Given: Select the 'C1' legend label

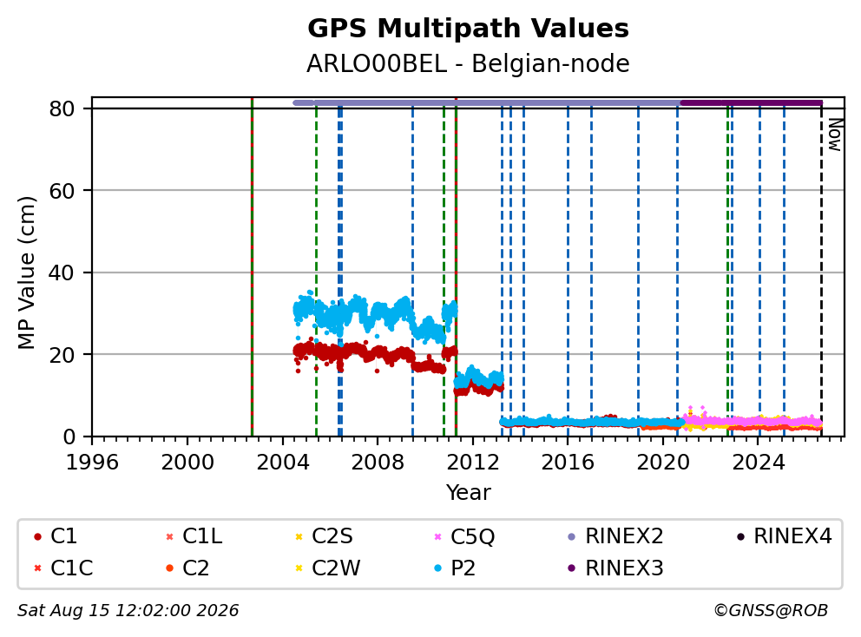Looking at the screenshot, I should click(63, 536).
